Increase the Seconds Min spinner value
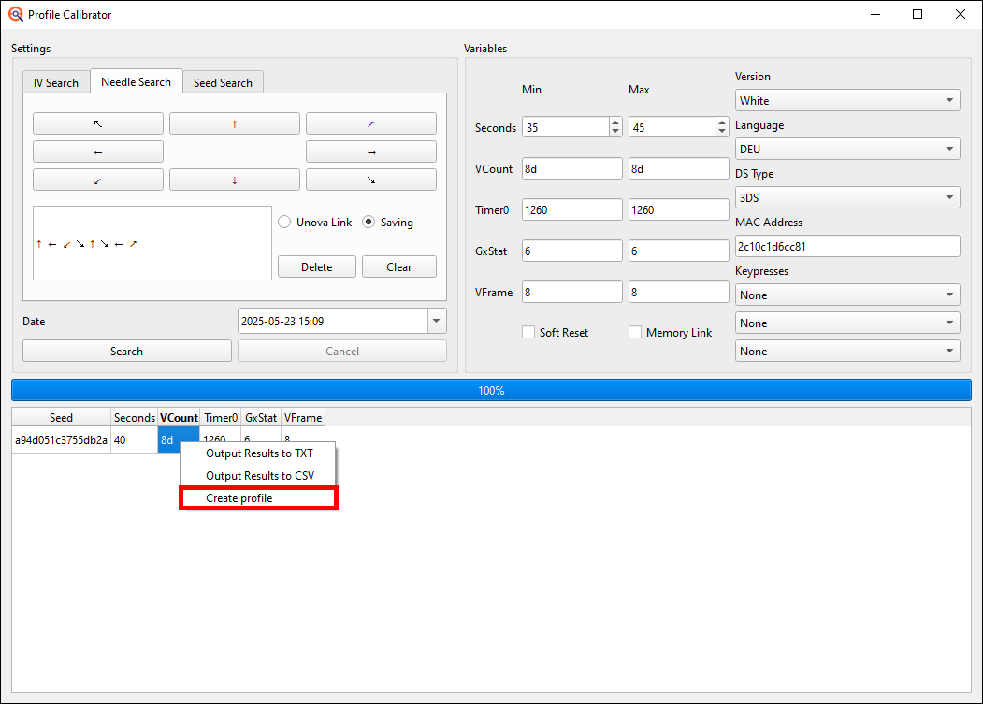Image resolution: width=983 pixels, height=704 pixels. click(615, 122)
